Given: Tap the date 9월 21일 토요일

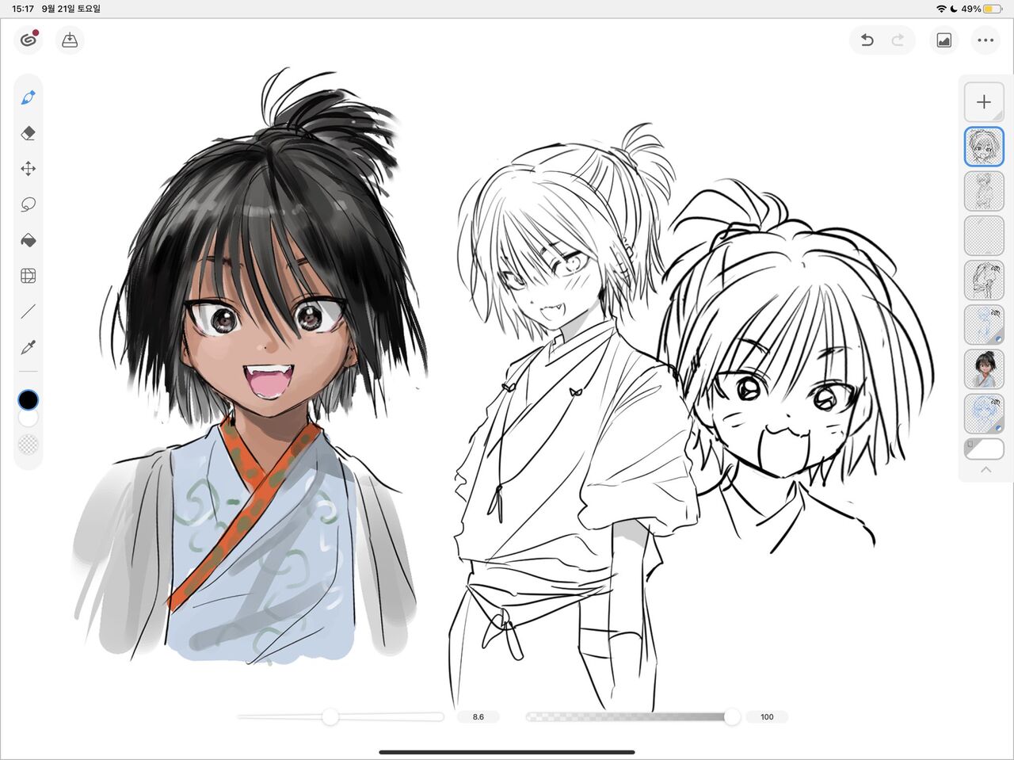Looking at the screenshot, I should (71, 9).
